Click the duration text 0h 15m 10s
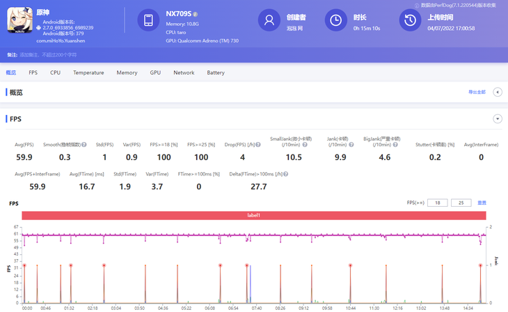 [367, 29]
